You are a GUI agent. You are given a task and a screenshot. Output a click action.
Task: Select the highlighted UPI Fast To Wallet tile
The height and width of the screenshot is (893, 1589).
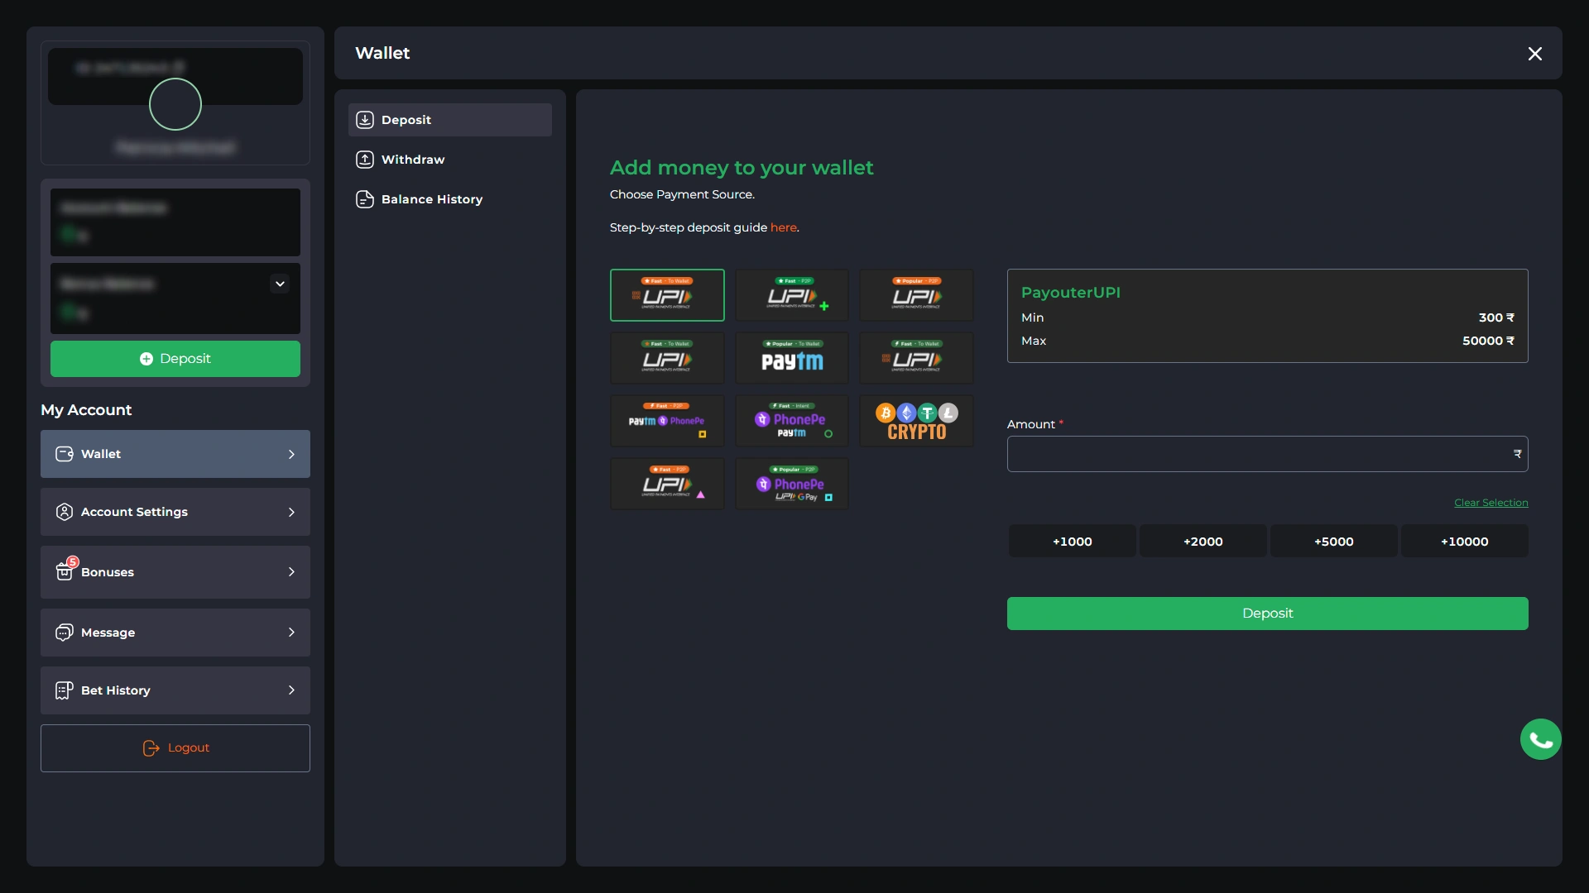coord(667,295)
